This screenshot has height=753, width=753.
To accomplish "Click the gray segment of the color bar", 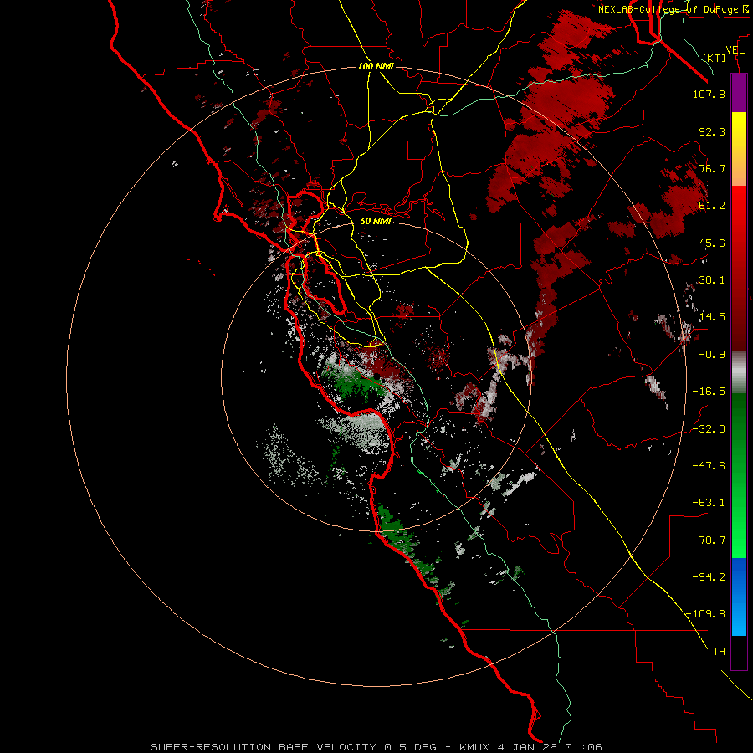I will pyautogui.click(x=739, y=372).
